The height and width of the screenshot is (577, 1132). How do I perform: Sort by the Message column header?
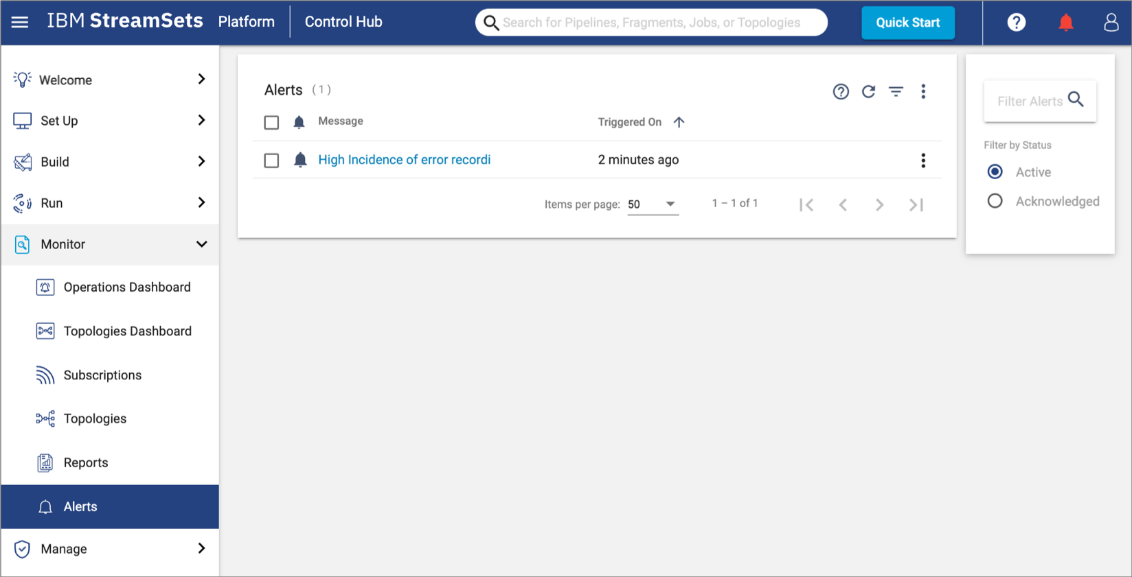(341, 121)
